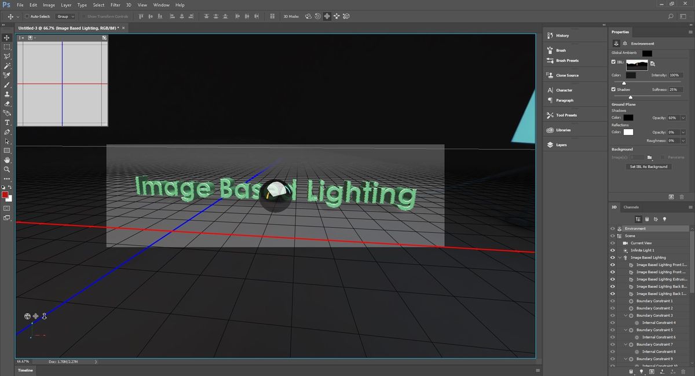
Task: Open the 3D menu
Action: click(x=127, y=5)
